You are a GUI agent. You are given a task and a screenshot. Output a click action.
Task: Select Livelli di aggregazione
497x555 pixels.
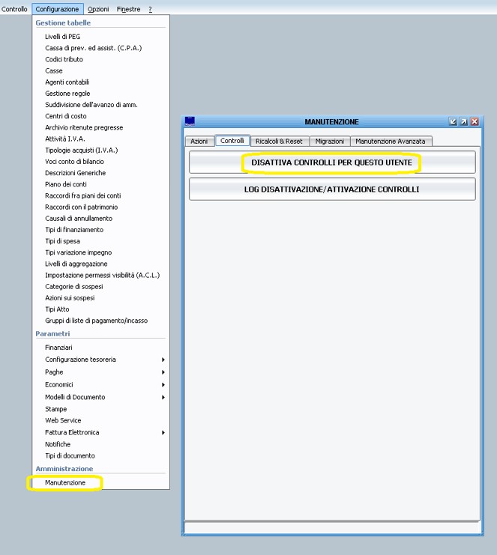76,264
